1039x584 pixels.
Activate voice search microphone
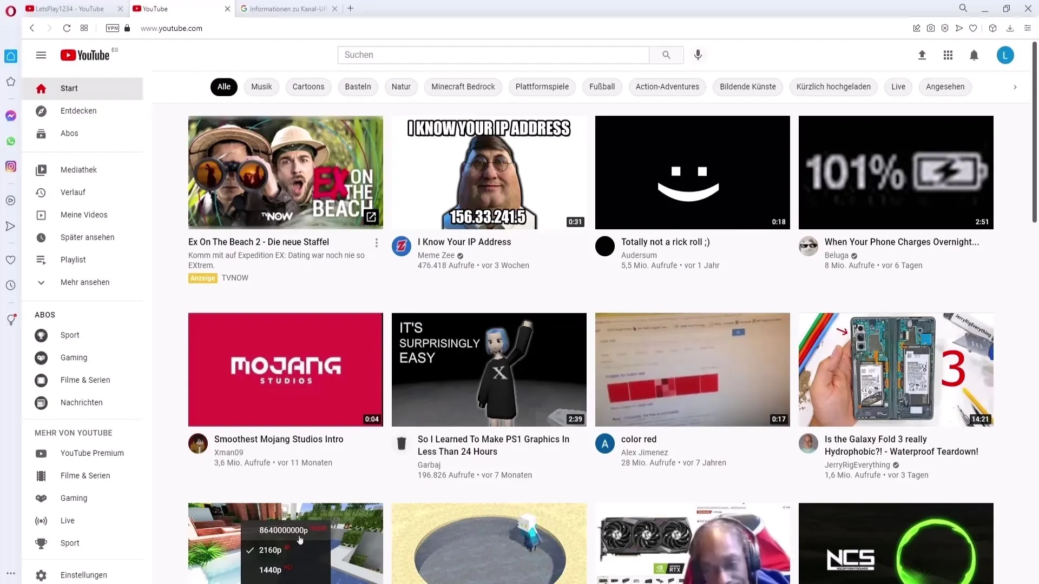(x=698, y=55)
